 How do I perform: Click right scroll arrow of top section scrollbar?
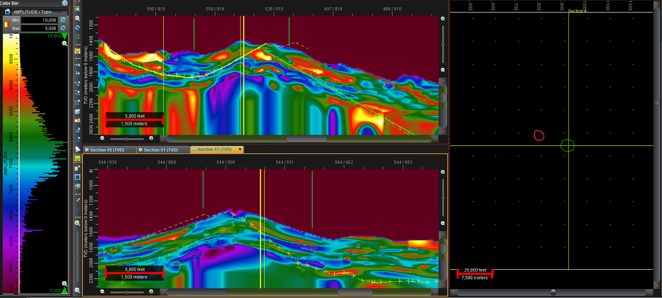click(x=435, y=138)
